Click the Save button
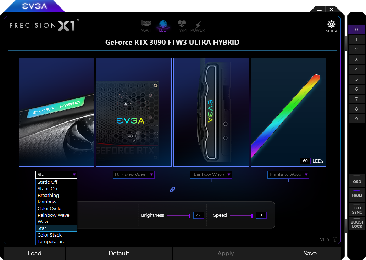The image size is (366, 260). coord(310,253)
